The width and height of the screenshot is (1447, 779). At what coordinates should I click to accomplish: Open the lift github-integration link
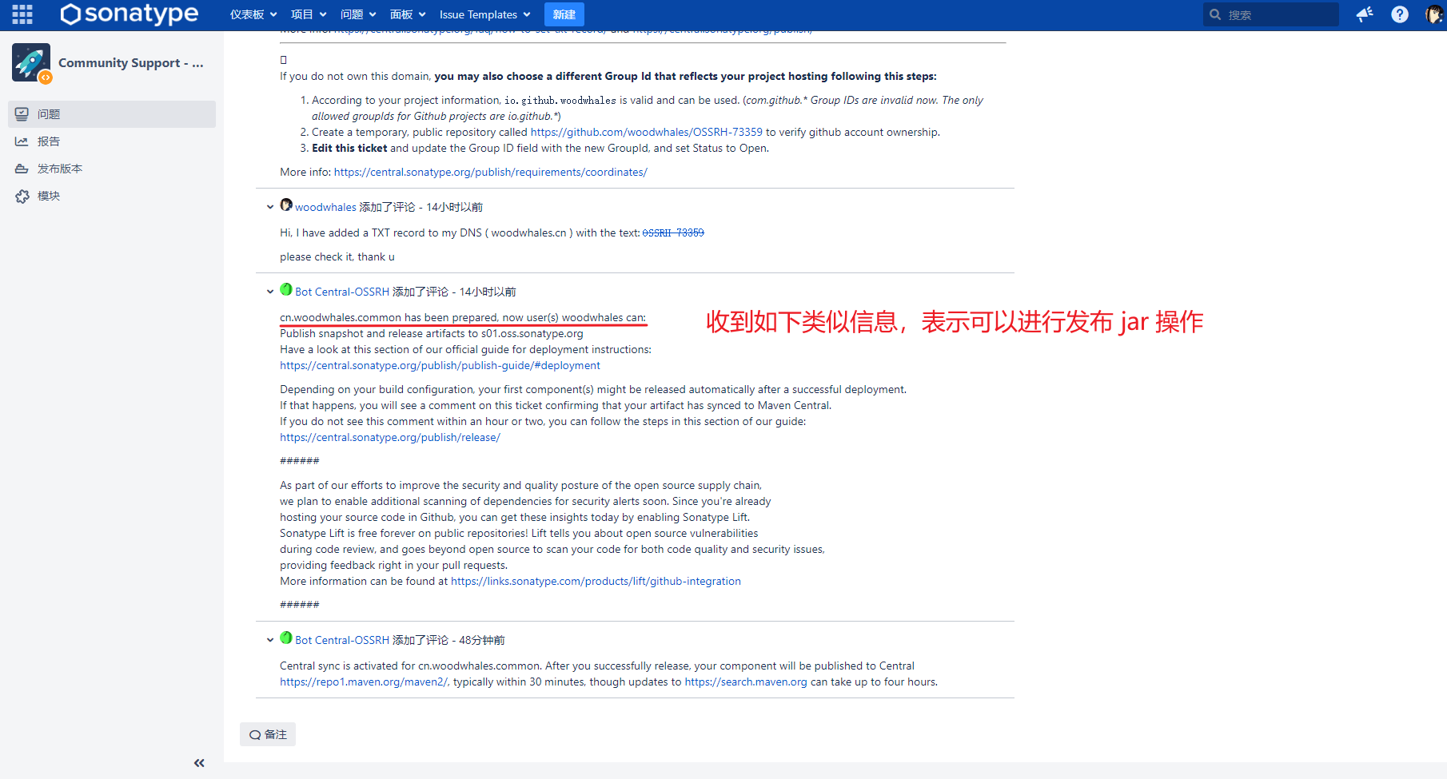click(x=596, y=581)
